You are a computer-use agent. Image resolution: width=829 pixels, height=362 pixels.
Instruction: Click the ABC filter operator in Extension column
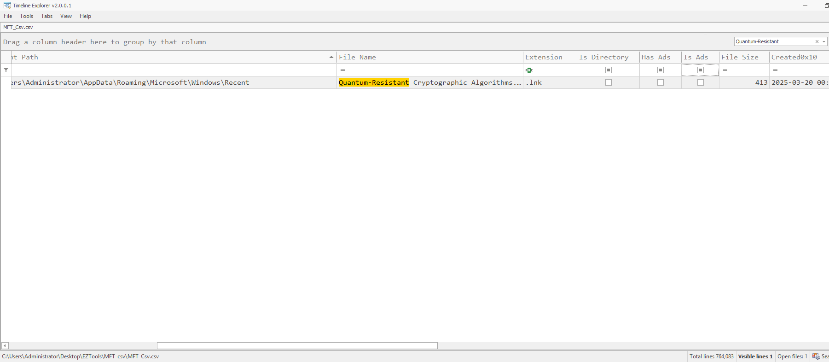[529, 70]
